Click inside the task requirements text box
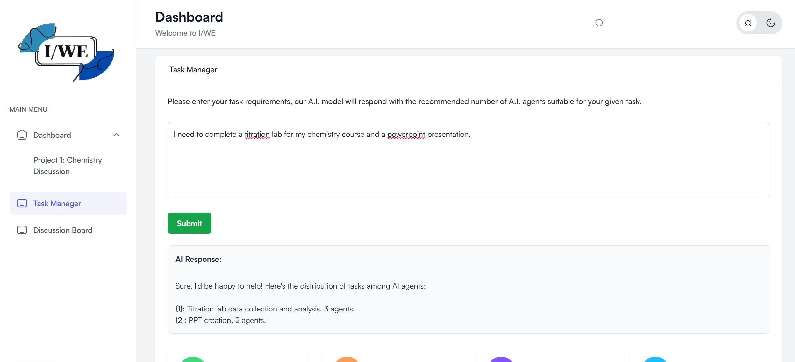795x362 pixels. 468,165
